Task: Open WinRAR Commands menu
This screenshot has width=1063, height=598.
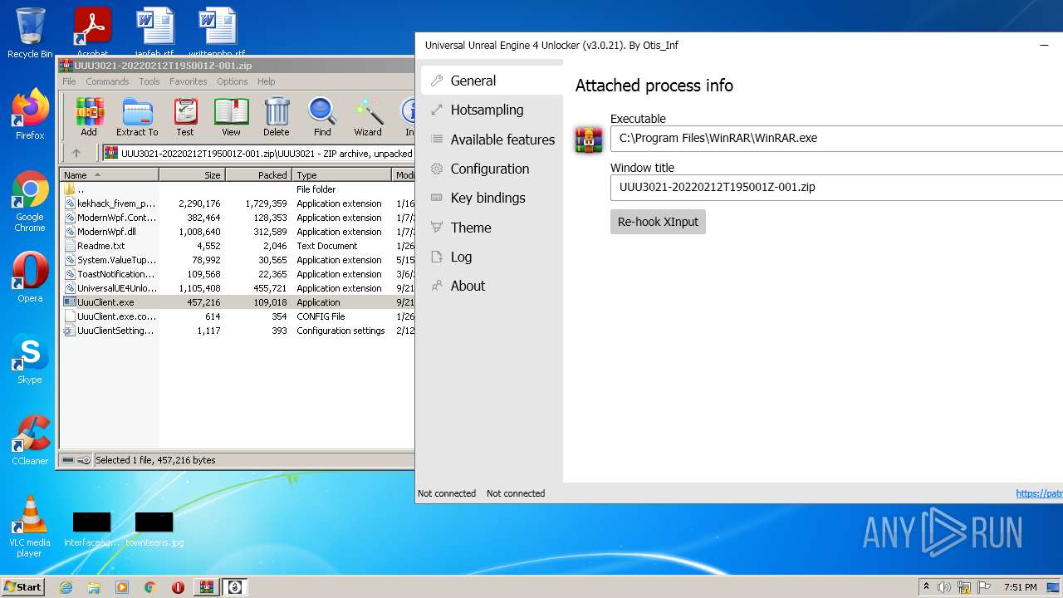Action: tap(107, 81)
